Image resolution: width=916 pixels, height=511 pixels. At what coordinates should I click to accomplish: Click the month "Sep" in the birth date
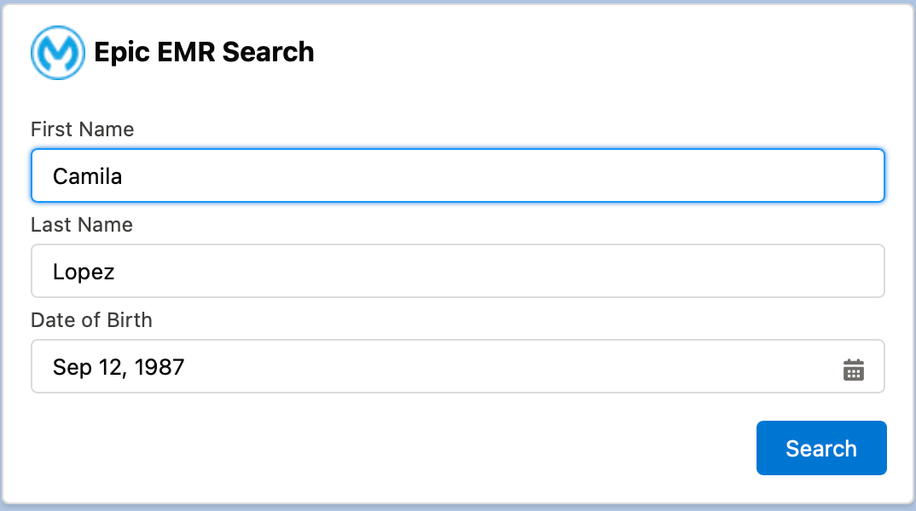72,368
